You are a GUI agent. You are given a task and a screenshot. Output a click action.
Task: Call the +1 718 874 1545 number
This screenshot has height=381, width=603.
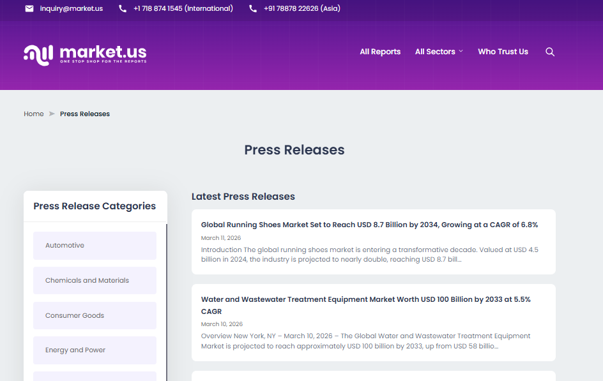[x=183, y=8]
